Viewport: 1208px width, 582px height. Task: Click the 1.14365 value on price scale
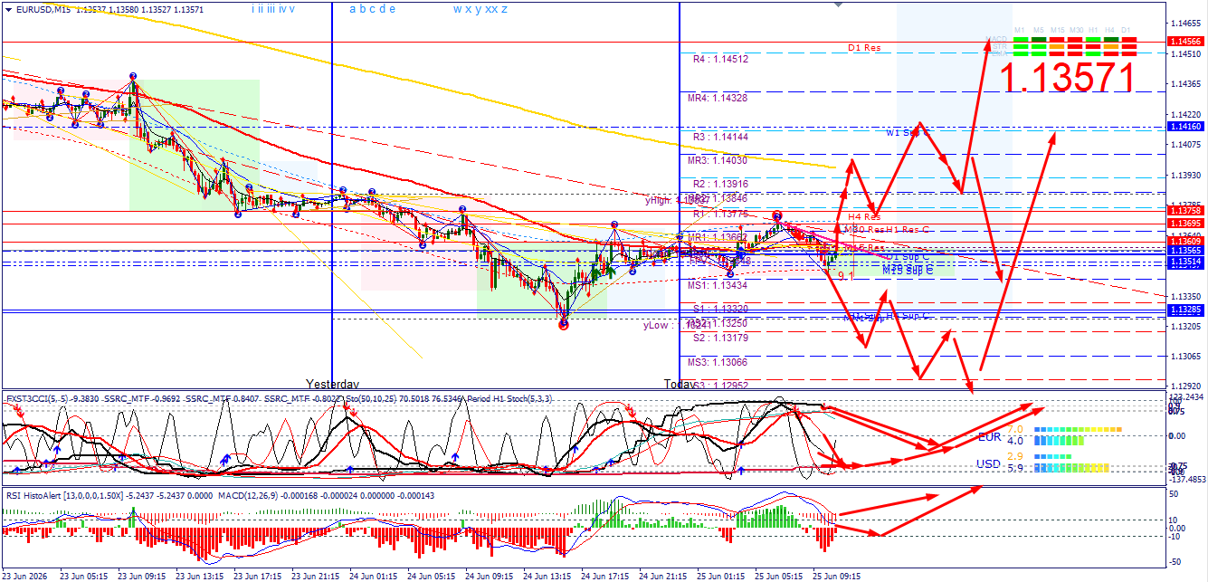[1186, 84]
